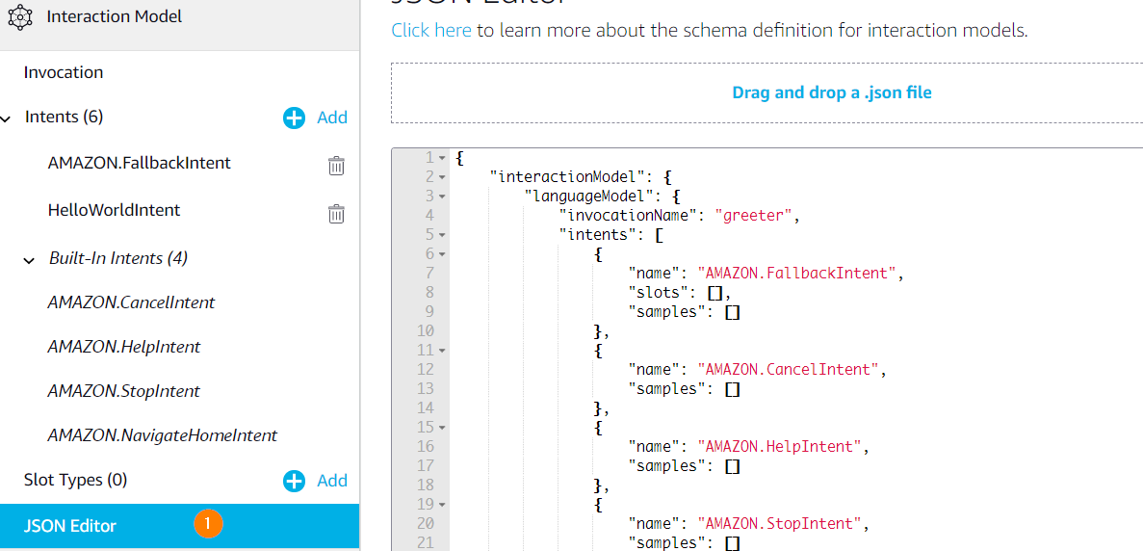This screenshot has width=1143, height=551.
Task: Fold StopIntent object at line 19
Action: click(443, 505)
